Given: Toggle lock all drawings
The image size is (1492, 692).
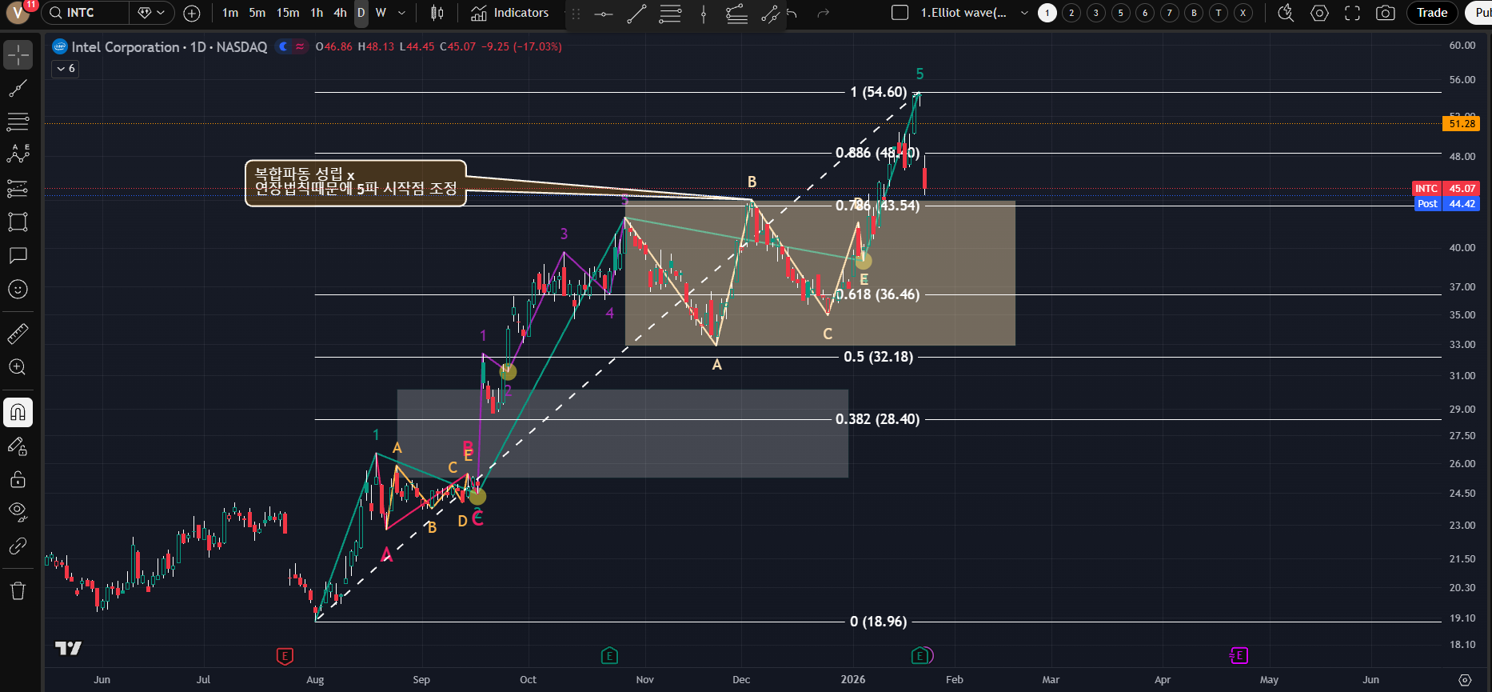Looking at the screenshot, I should pos(18,479).
